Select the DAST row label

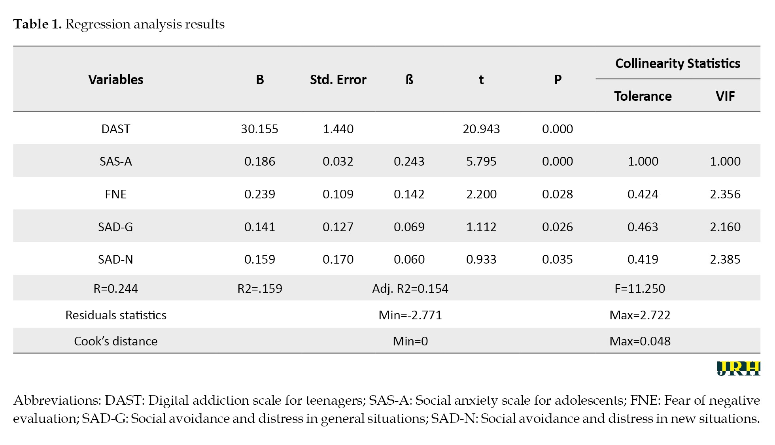tap(116, 129)
